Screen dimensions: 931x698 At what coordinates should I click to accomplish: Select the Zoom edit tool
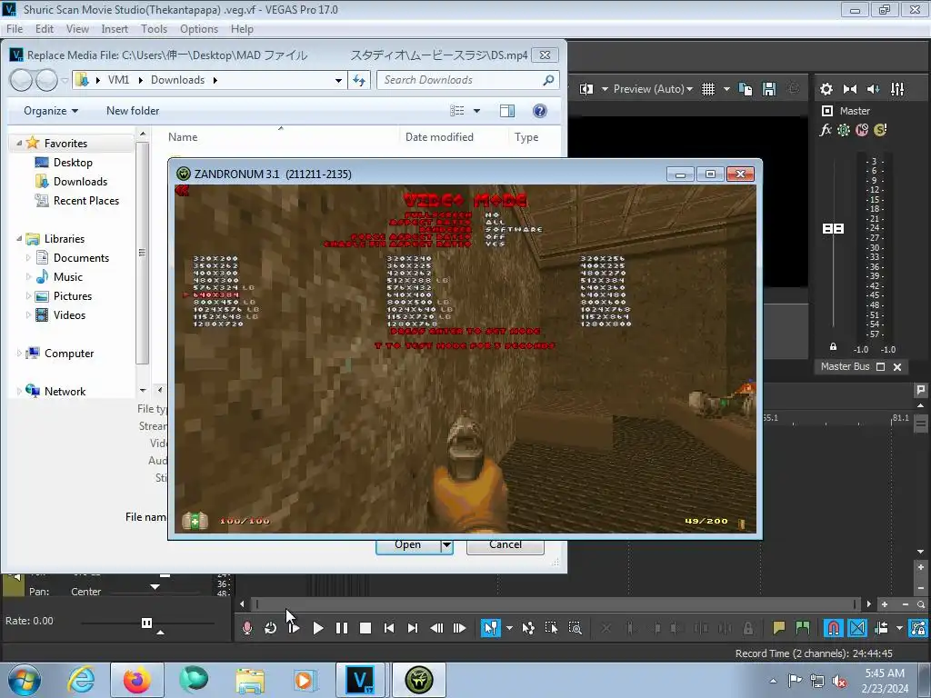pyautogui.click(x=575, y=628)
